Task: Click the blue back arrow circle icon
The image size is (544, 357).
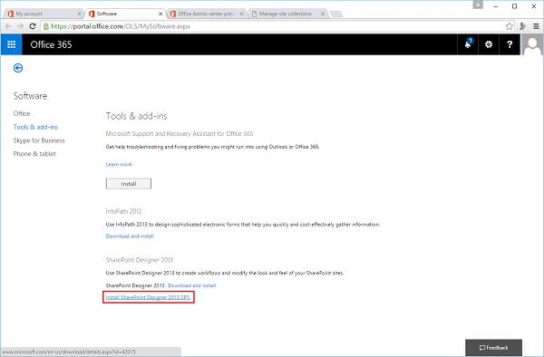Action: click(x=18, y=68)
